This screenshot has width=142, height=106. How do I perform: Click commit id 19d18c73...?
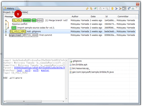110,24
